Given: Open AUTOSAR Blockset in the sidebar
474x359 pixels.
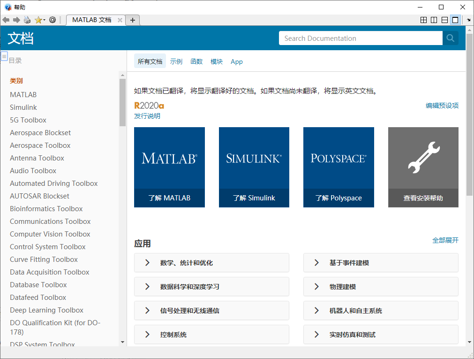Looking at the screenshot, I should 39,196.
